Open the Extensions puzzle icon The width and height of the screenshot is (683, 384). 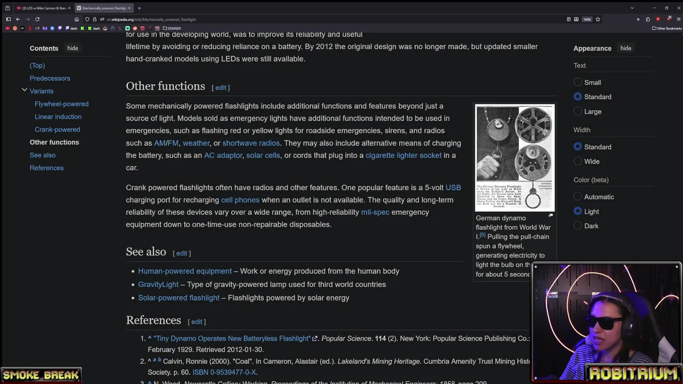(x=648, y=19)
